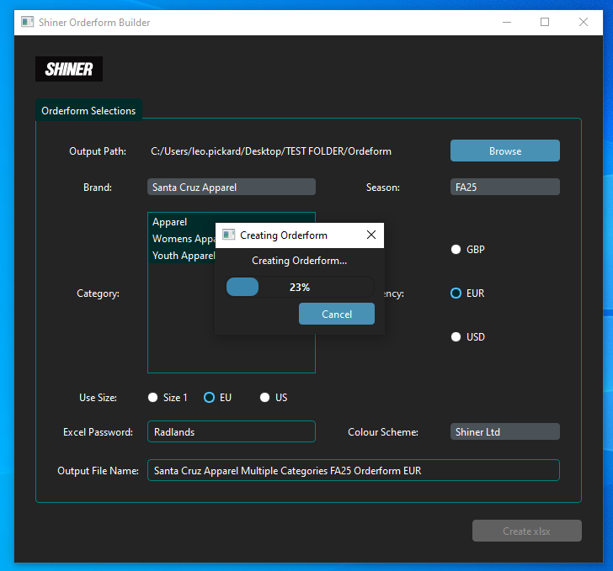Click the Creating Orderform dialog window icon

point(228,235)
